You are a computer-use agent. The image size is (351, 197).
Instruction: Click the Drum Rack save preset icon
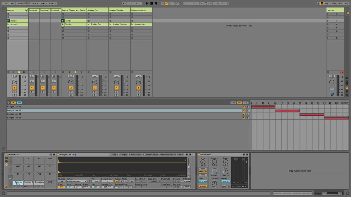[x=54, y=154]
